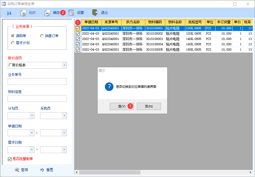
Task: Close the 提示 dialog with X
Action: click(163, 71)
